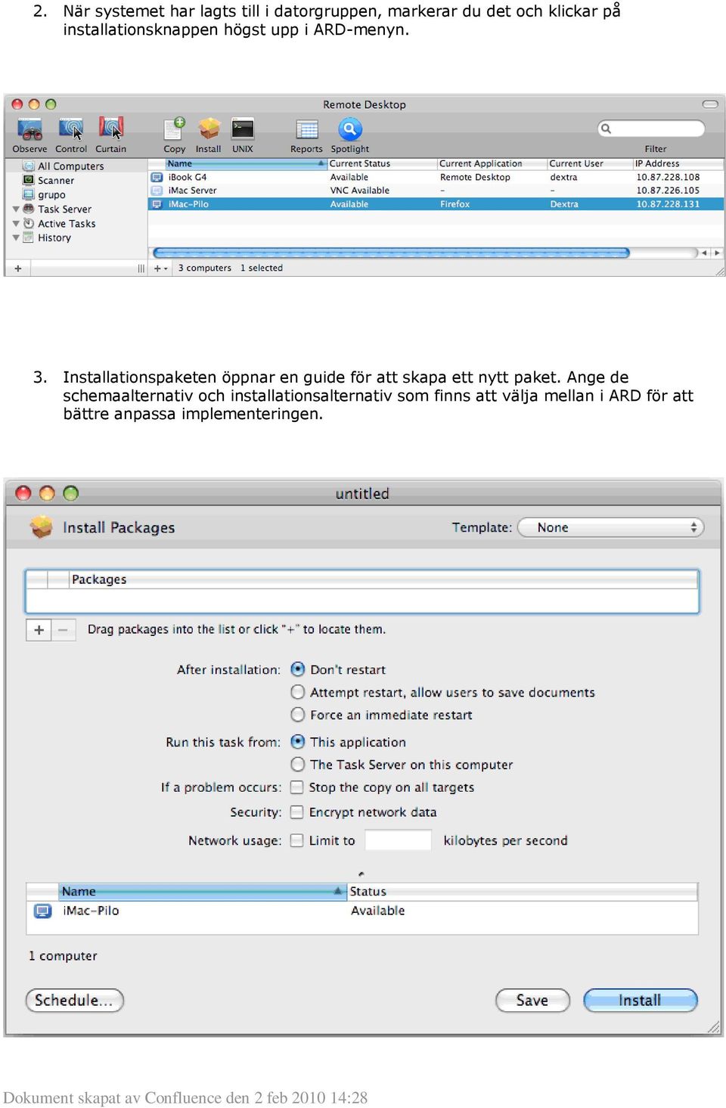
Task: Click the magnifier icon in Filter field
Action: click(x=606, y=129)
